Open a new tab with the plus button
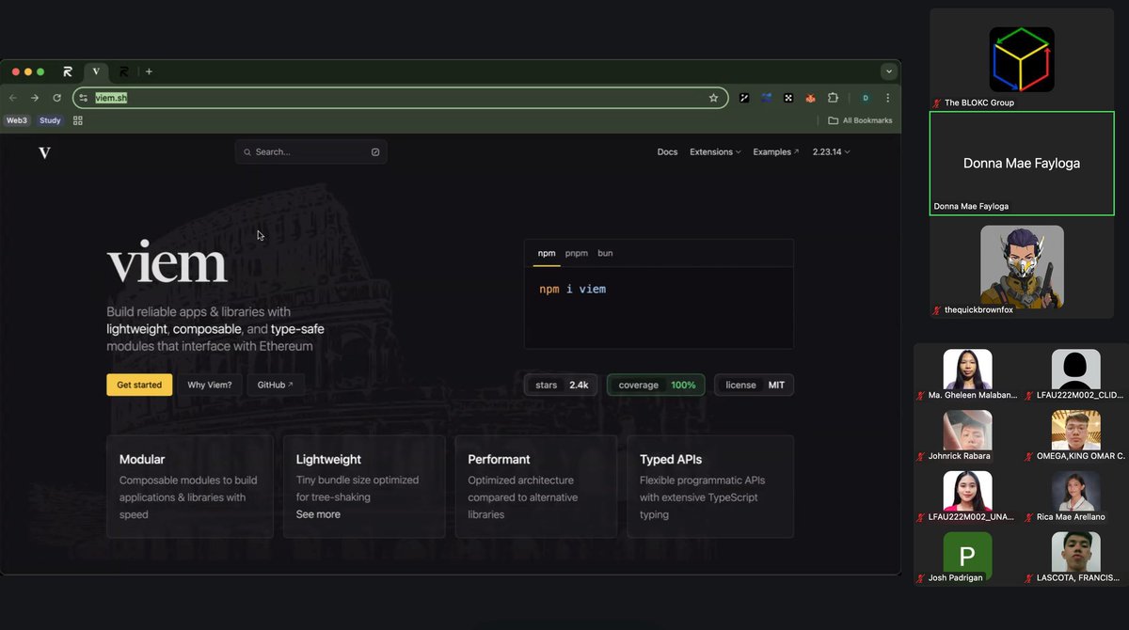 point(149,71)
